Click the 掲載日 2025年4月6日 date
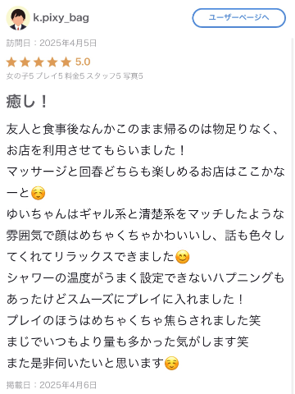 pos(52,385)
